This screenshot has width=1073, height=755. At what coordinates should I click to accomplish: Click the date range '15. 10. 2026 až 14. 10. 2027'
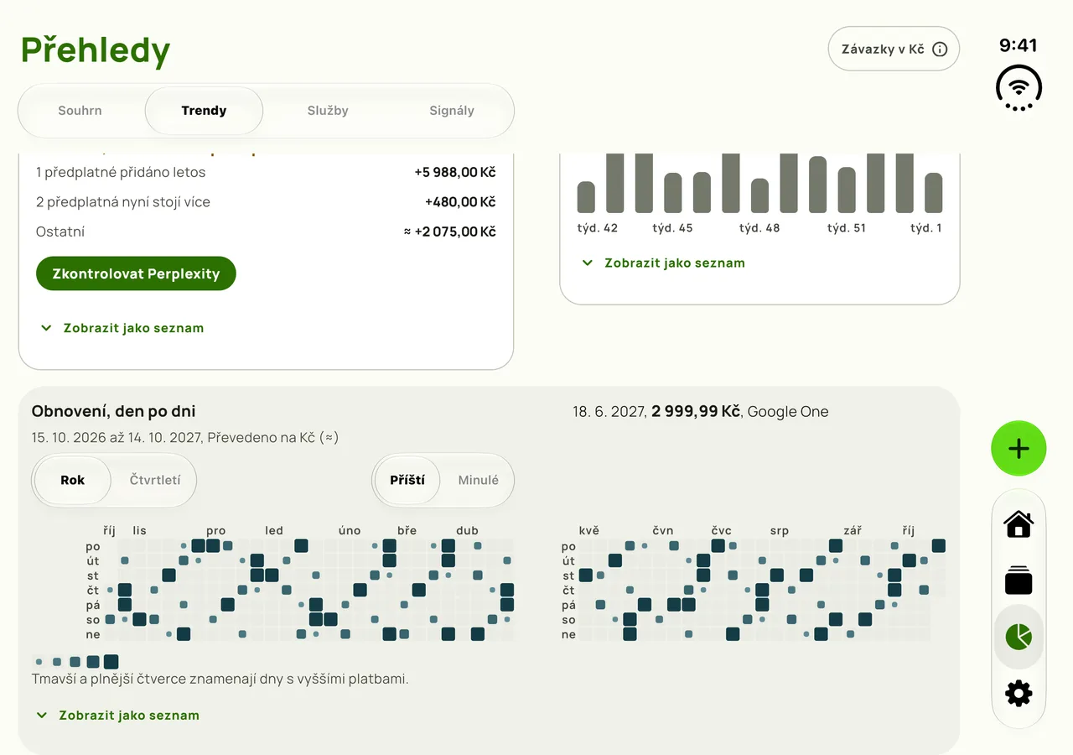(116, 437)
